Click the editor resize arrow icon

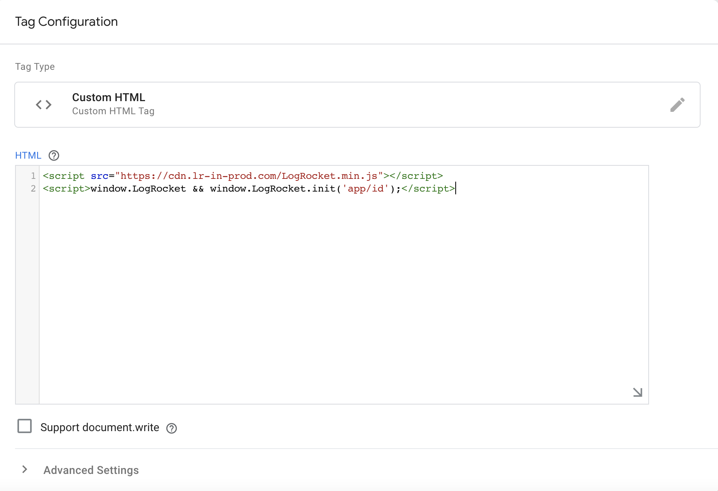(637, 392)
